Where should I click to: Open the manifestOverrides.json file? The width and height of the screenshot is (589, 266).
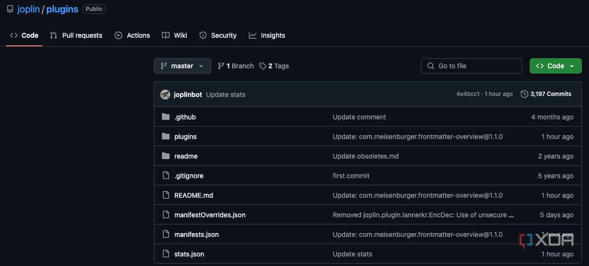(x=210, y=215)
